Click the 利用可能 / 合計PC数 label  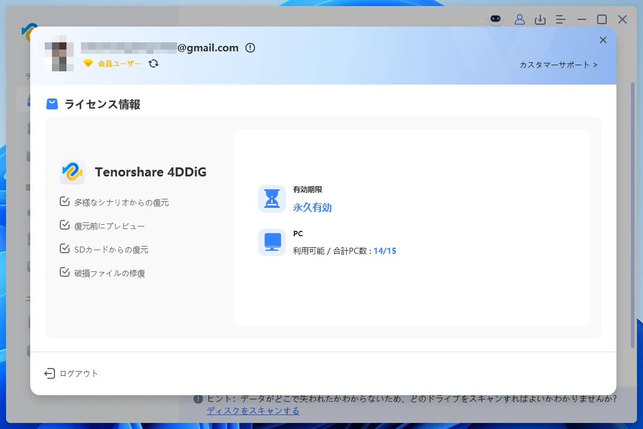pos(332,251)
